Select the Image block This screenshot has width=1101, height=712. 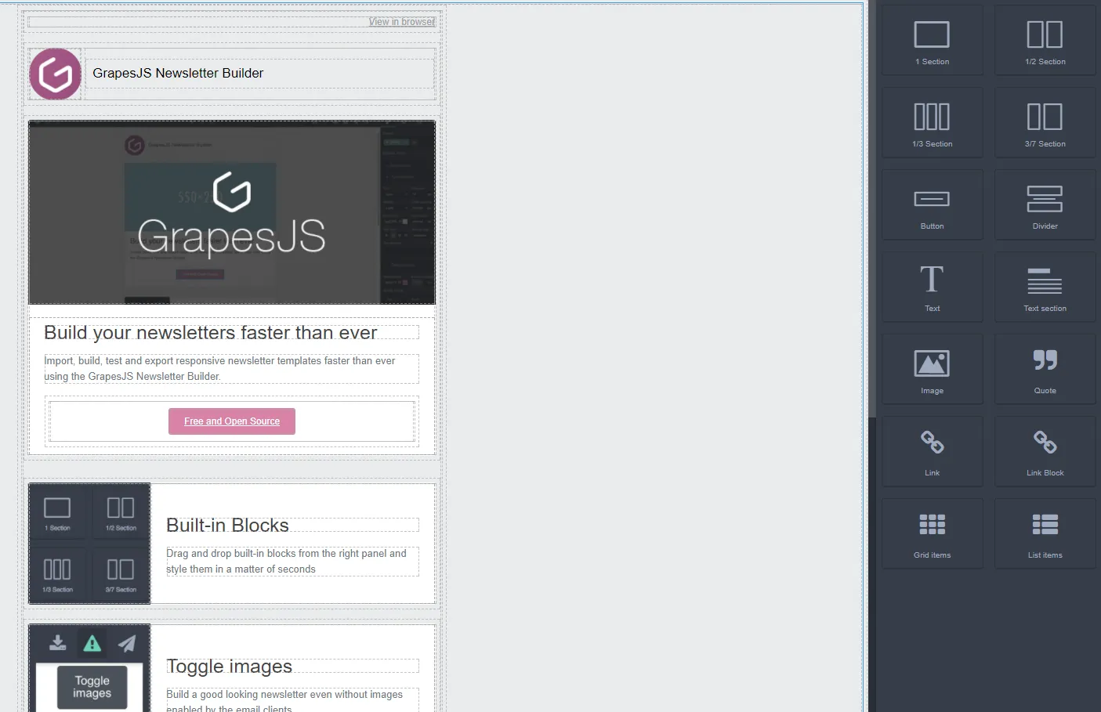coord(932,370)
